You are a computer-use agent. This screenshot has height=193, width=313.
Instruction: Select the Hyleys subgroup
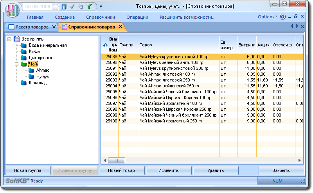(x=43, y=76)
